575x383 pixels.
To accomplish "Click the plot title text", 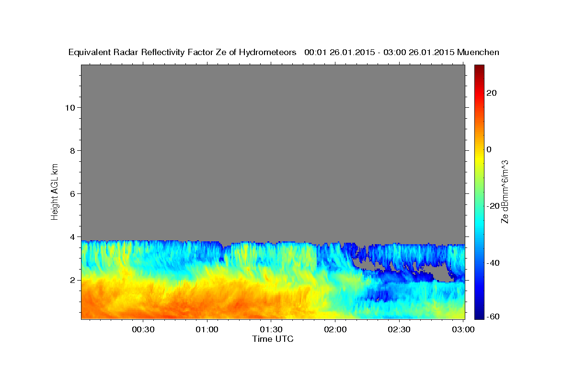I will click(x=284, y=52).
